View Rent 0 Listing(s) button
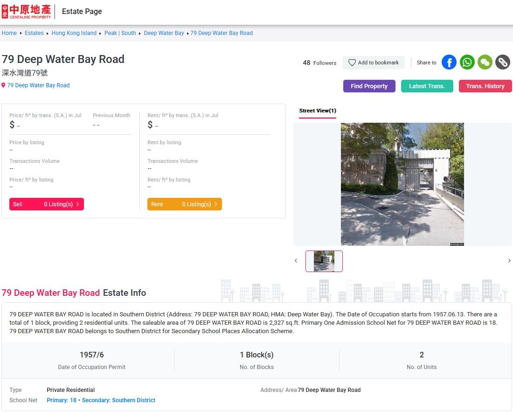Image resolution: width=513 pixels, height=412 pixels. pyautogui.click(x=185, y=204)
